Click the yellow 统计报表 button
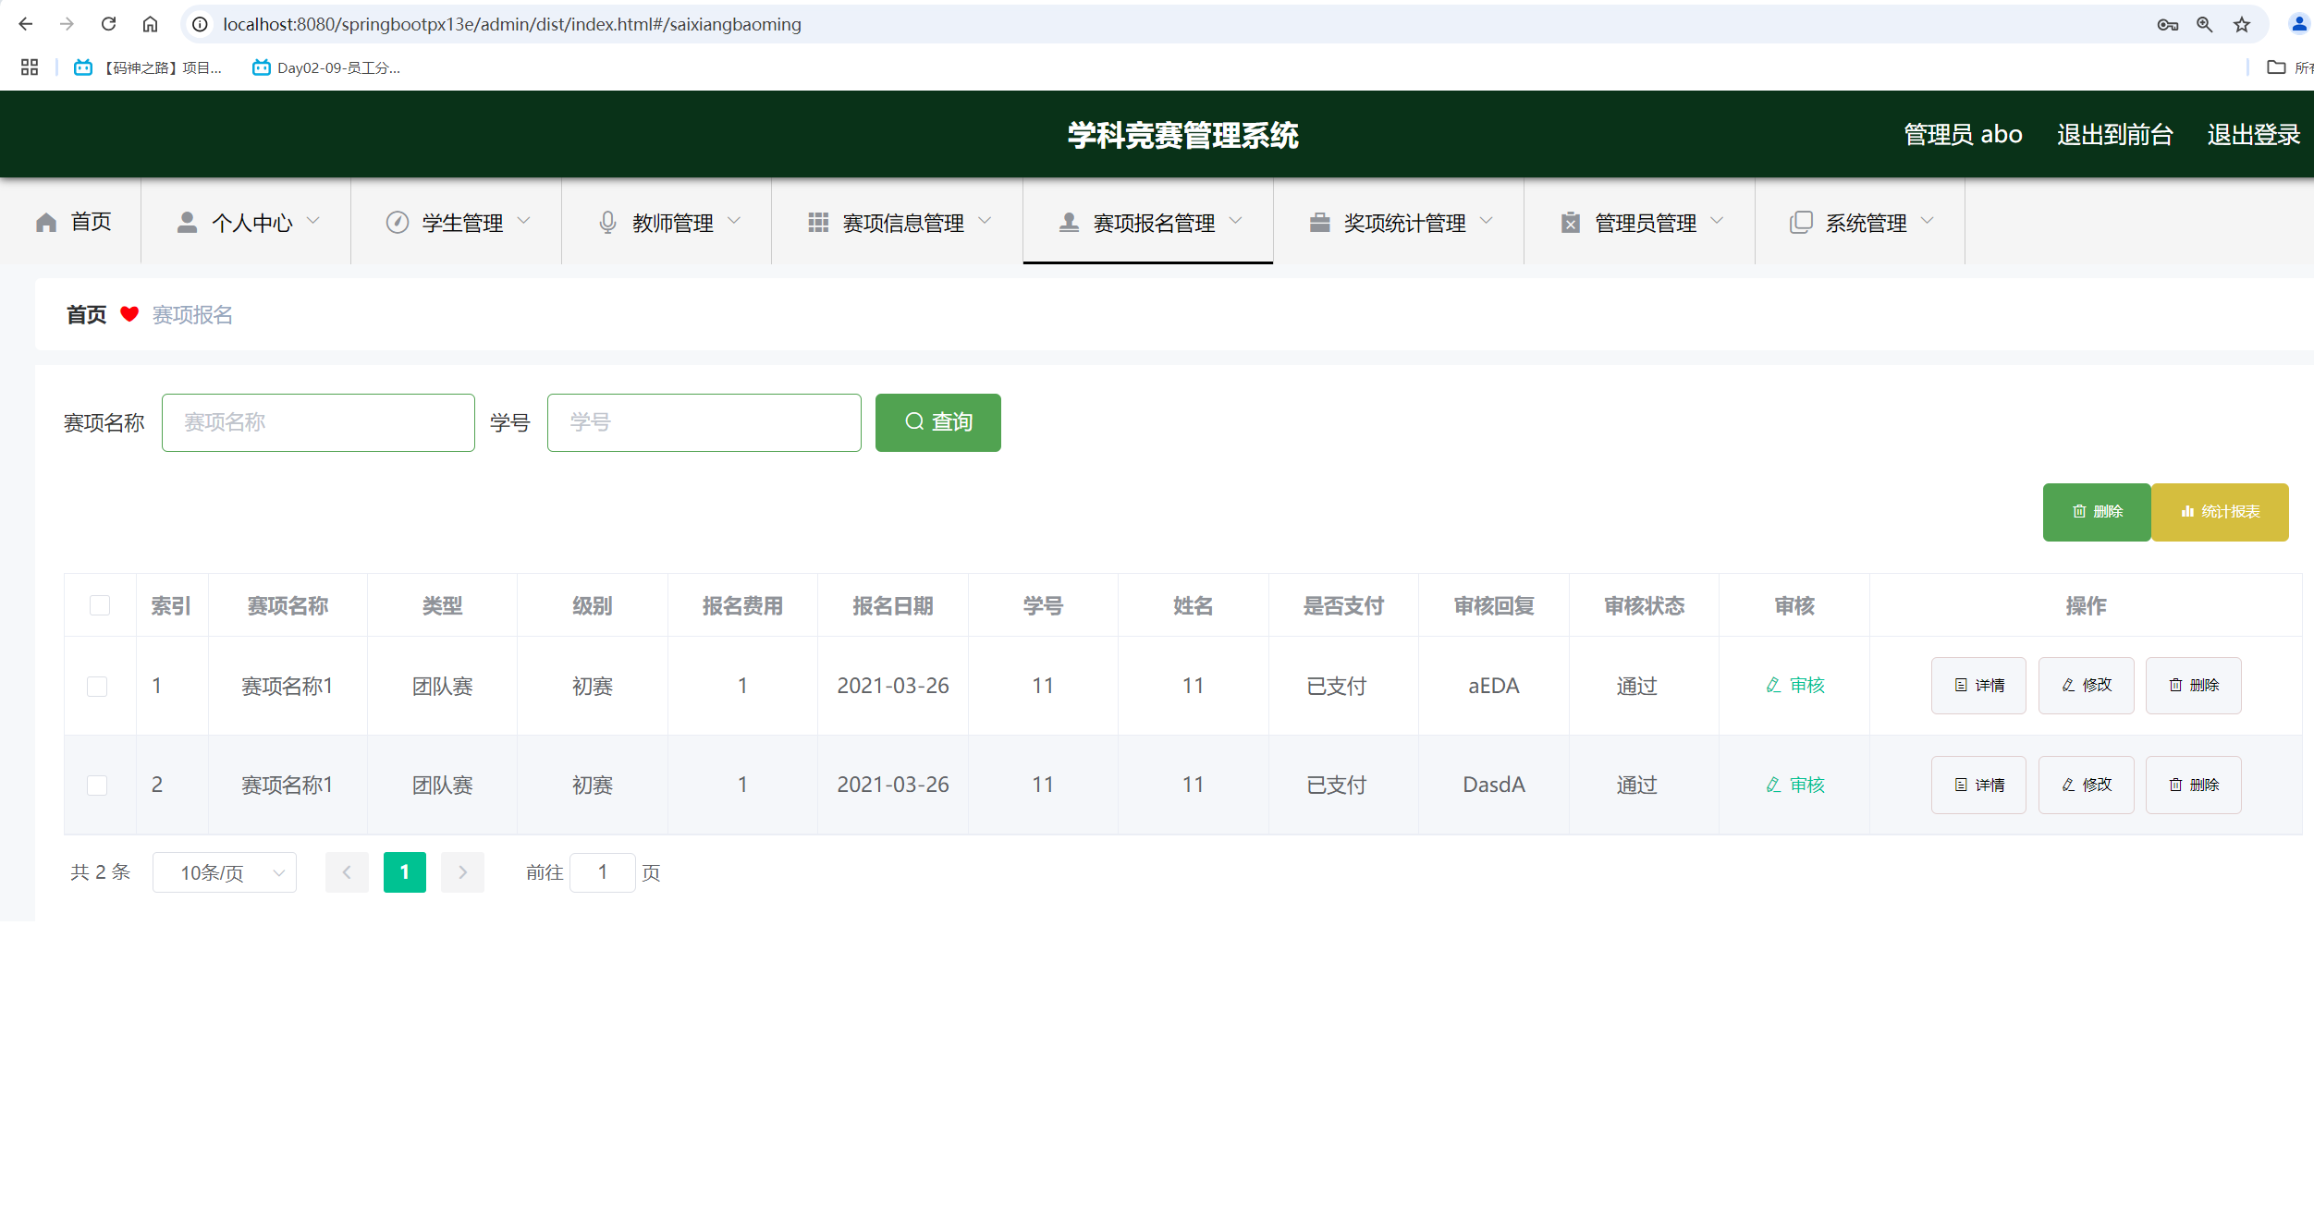 pyautogui.click(x=2220, y=512)
